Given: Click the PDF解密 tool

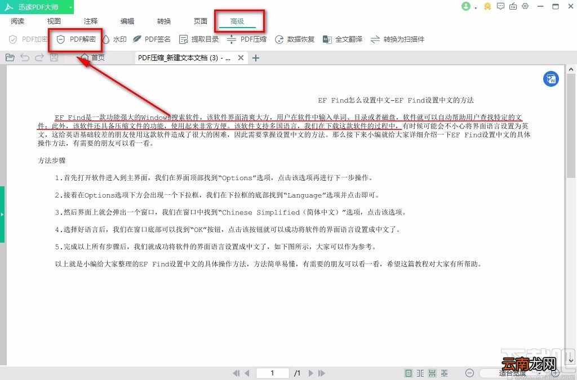Looking at the screenshot, I should [x=76, y=39].
